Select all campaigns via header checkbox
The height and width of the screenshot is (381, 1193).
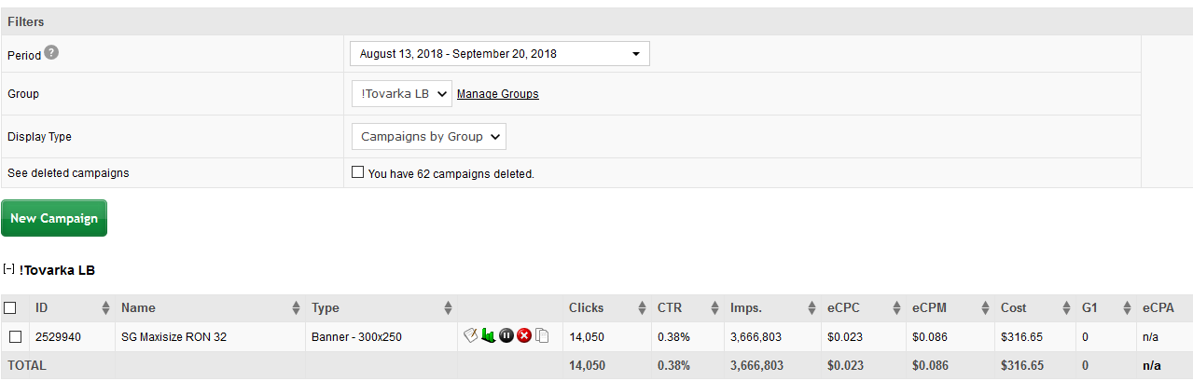(x=10, y=307)
